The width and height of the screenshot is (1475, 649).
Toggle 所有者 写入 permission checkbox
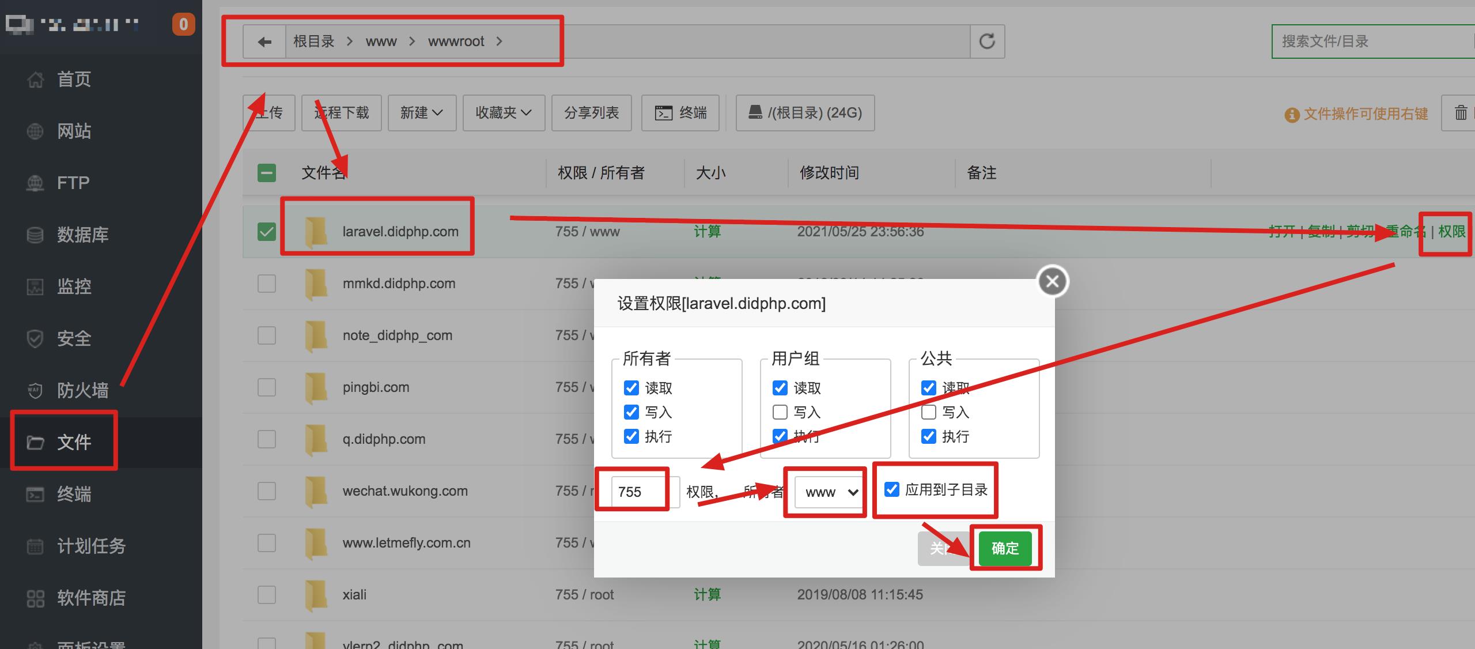click(x=631, y=412)
